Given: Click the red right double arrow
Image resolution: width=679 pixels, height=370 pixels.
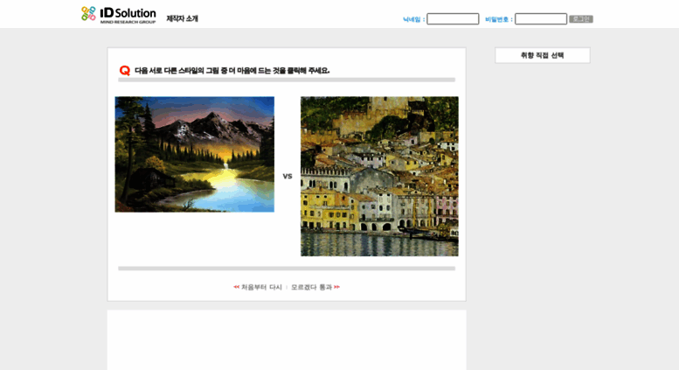Looking at the screenshot, I should (336, 287).
